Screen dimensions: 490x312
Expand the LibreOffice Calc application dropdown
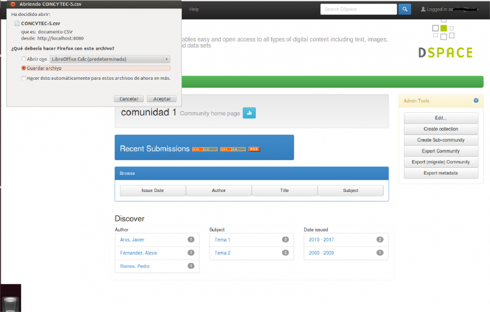(x=167, y=59)
